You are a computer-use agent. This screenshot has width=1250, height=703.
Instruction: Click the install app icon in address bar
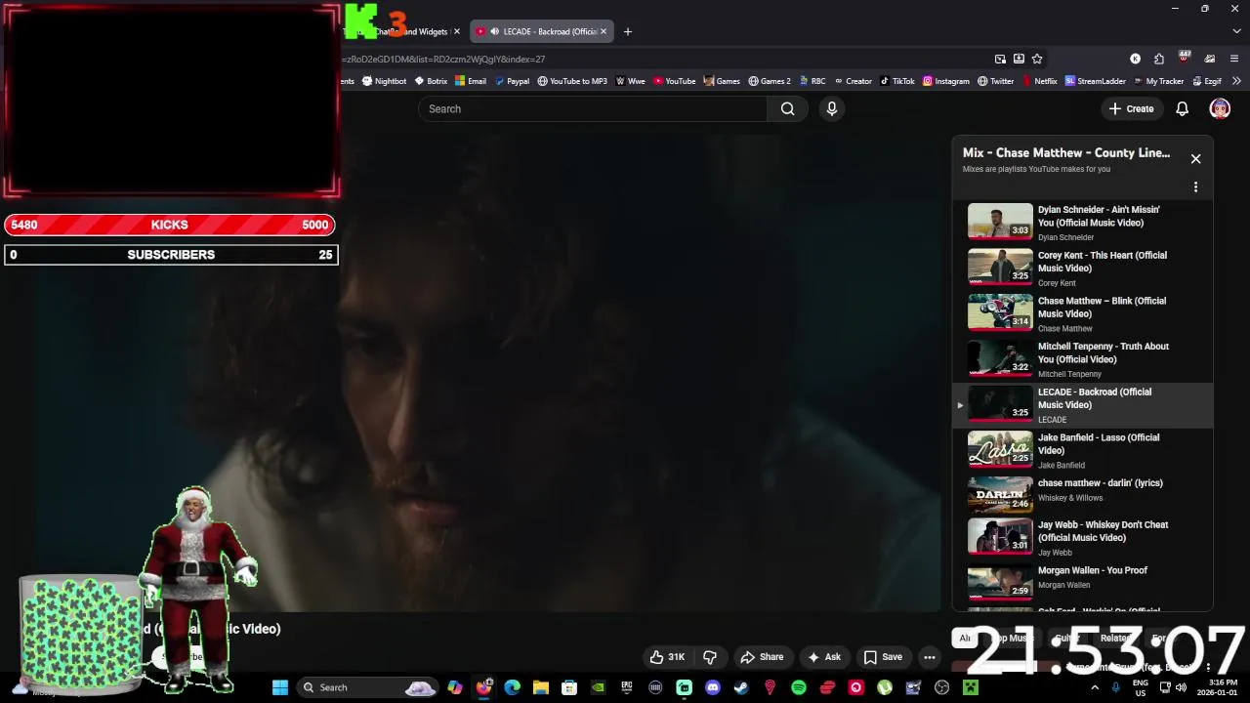(1019, 59)
